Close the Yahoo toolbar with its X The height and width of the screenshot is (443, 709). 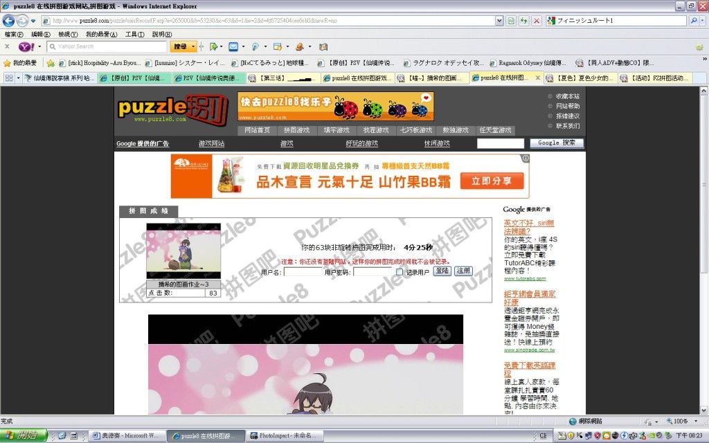point(7,46)
